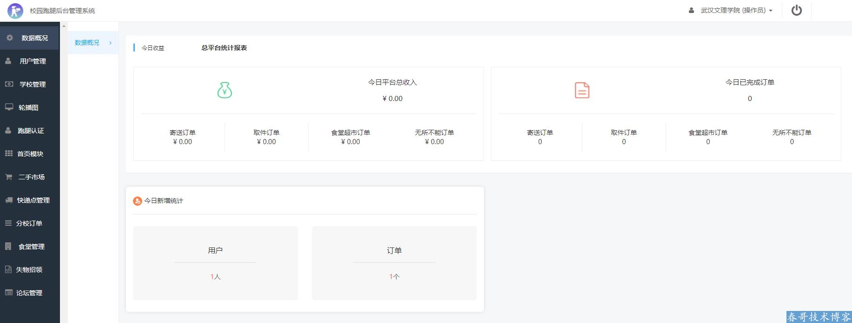This screenshot has width=852, height=323.
Task: Click the grid icon beside 首页模块
Action: point(9,153)
